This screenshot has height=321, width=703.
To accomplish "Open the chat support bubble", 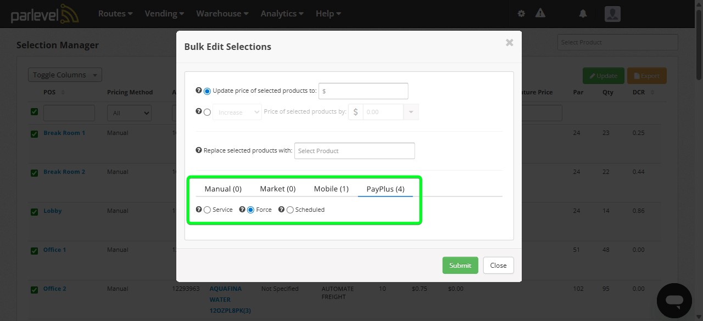I will (x=674, y=300).
